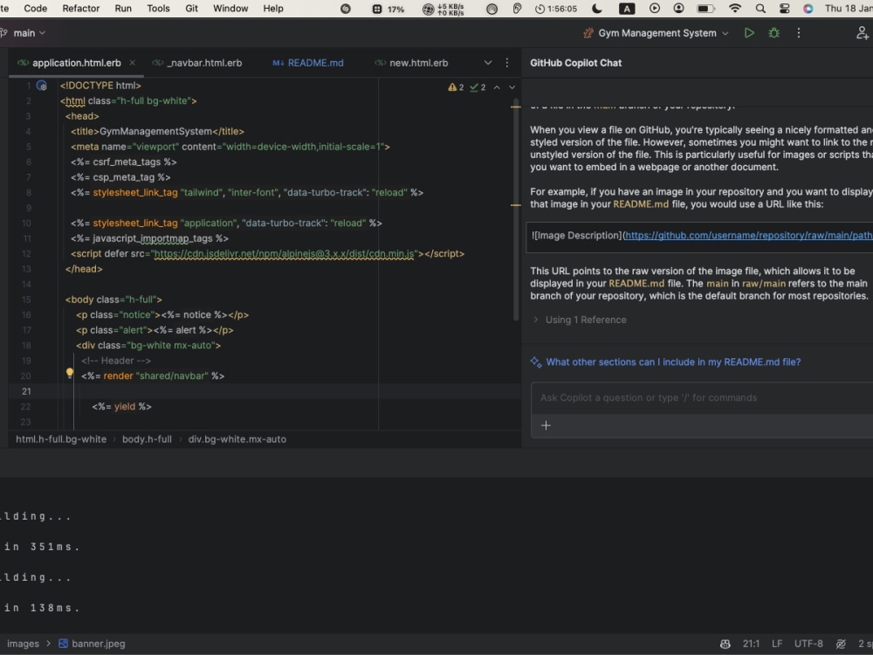Open the Tools menu
This screenshot has width=873, height=655.
click(x=158, y=9)
